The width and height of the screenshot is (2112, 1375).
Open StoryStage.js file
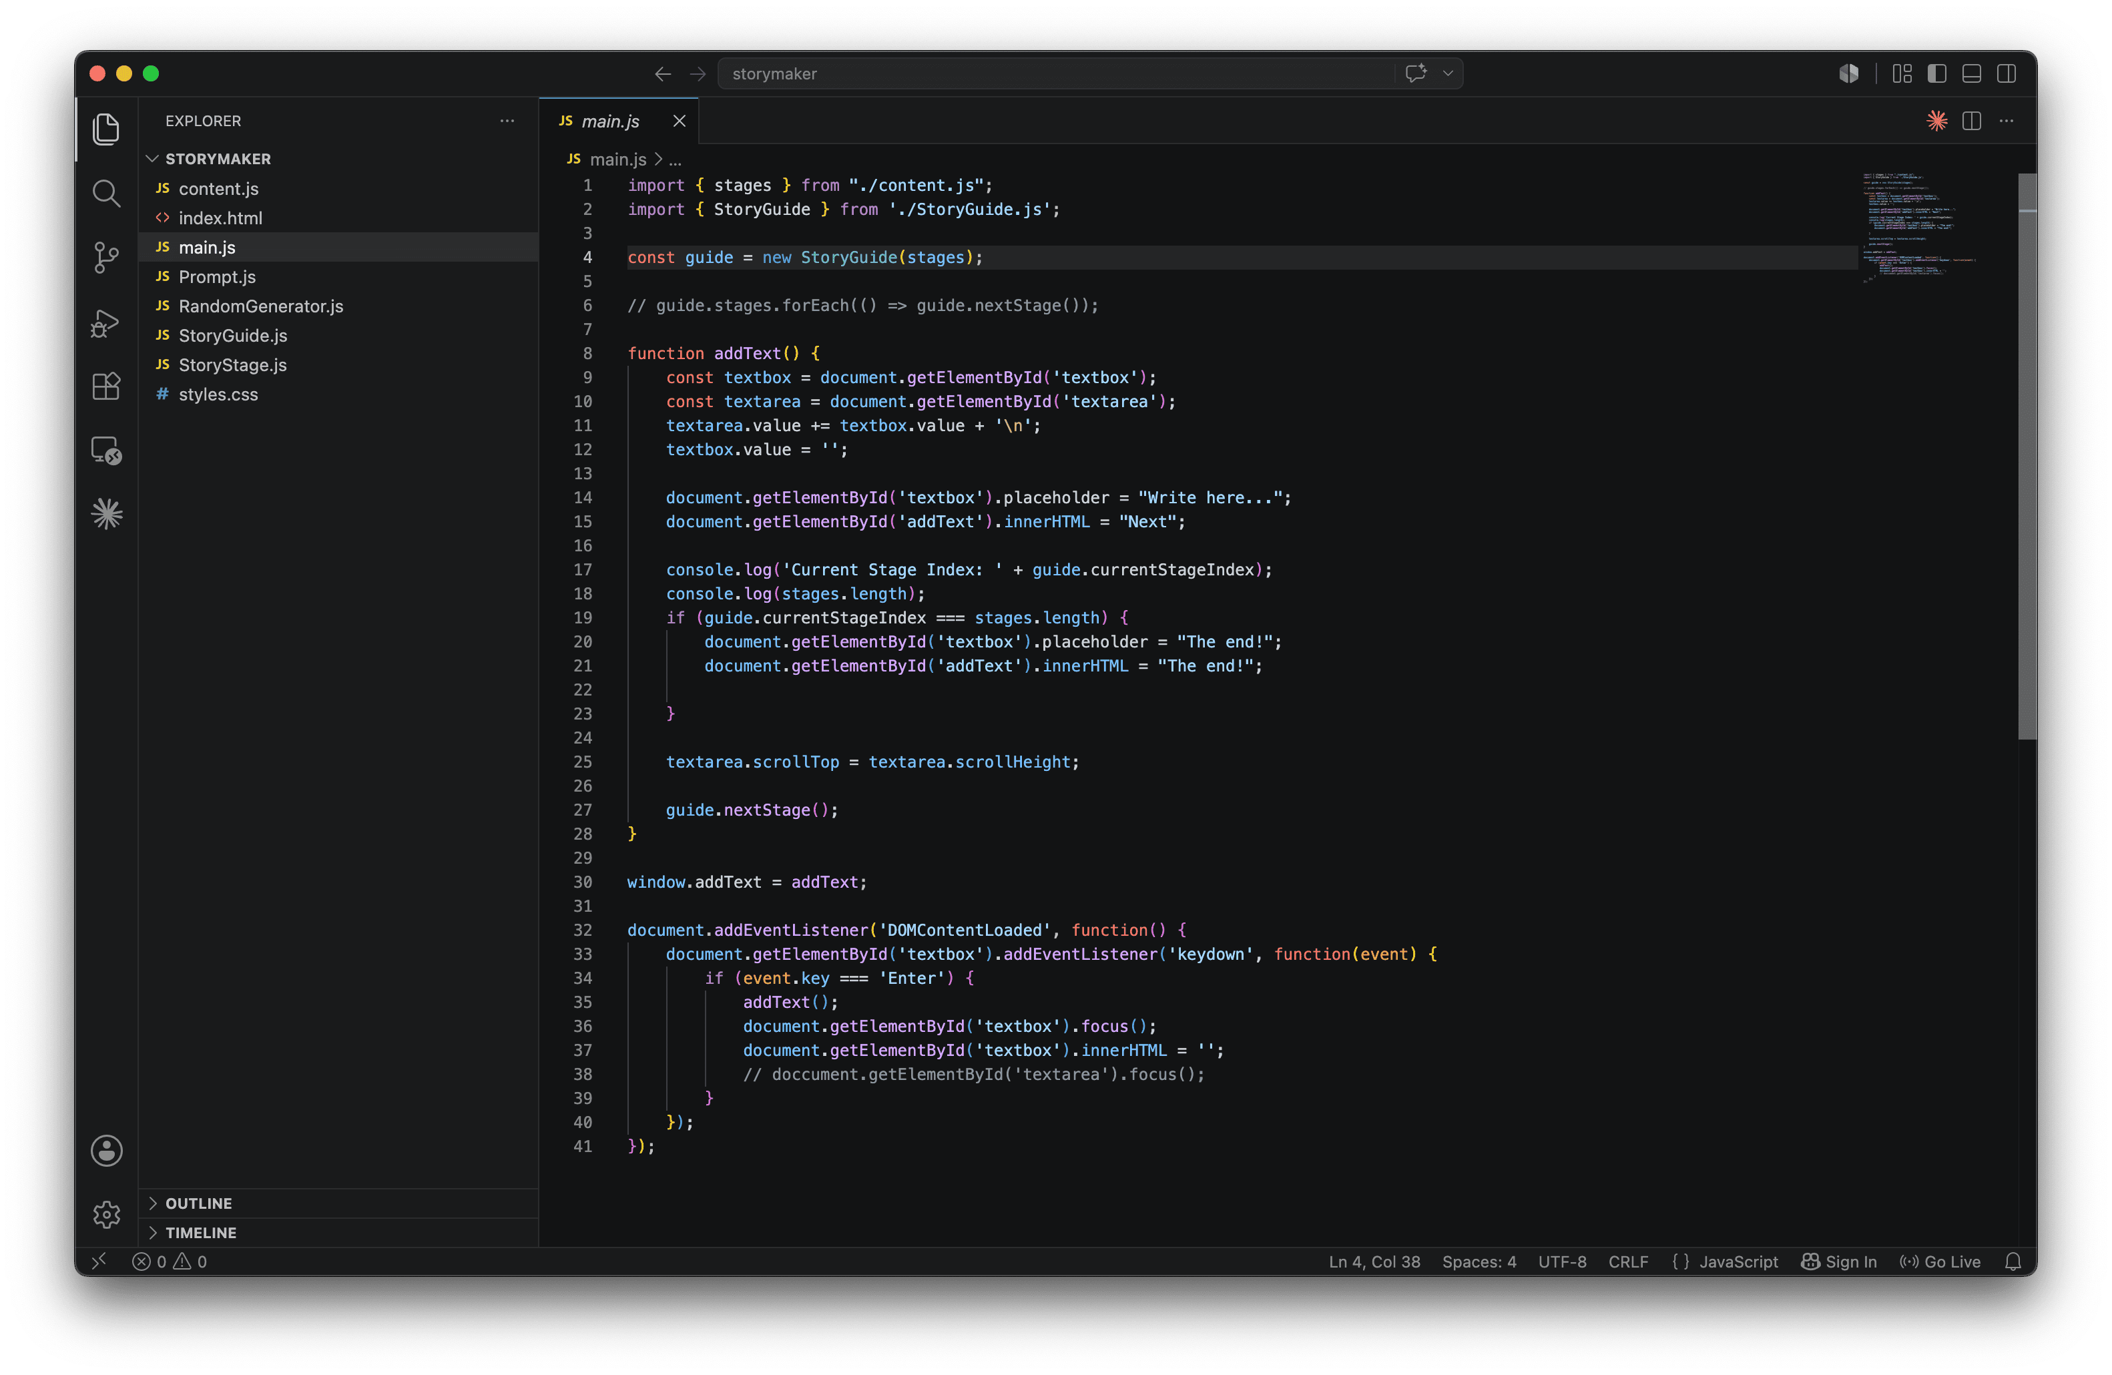point(339,364)
